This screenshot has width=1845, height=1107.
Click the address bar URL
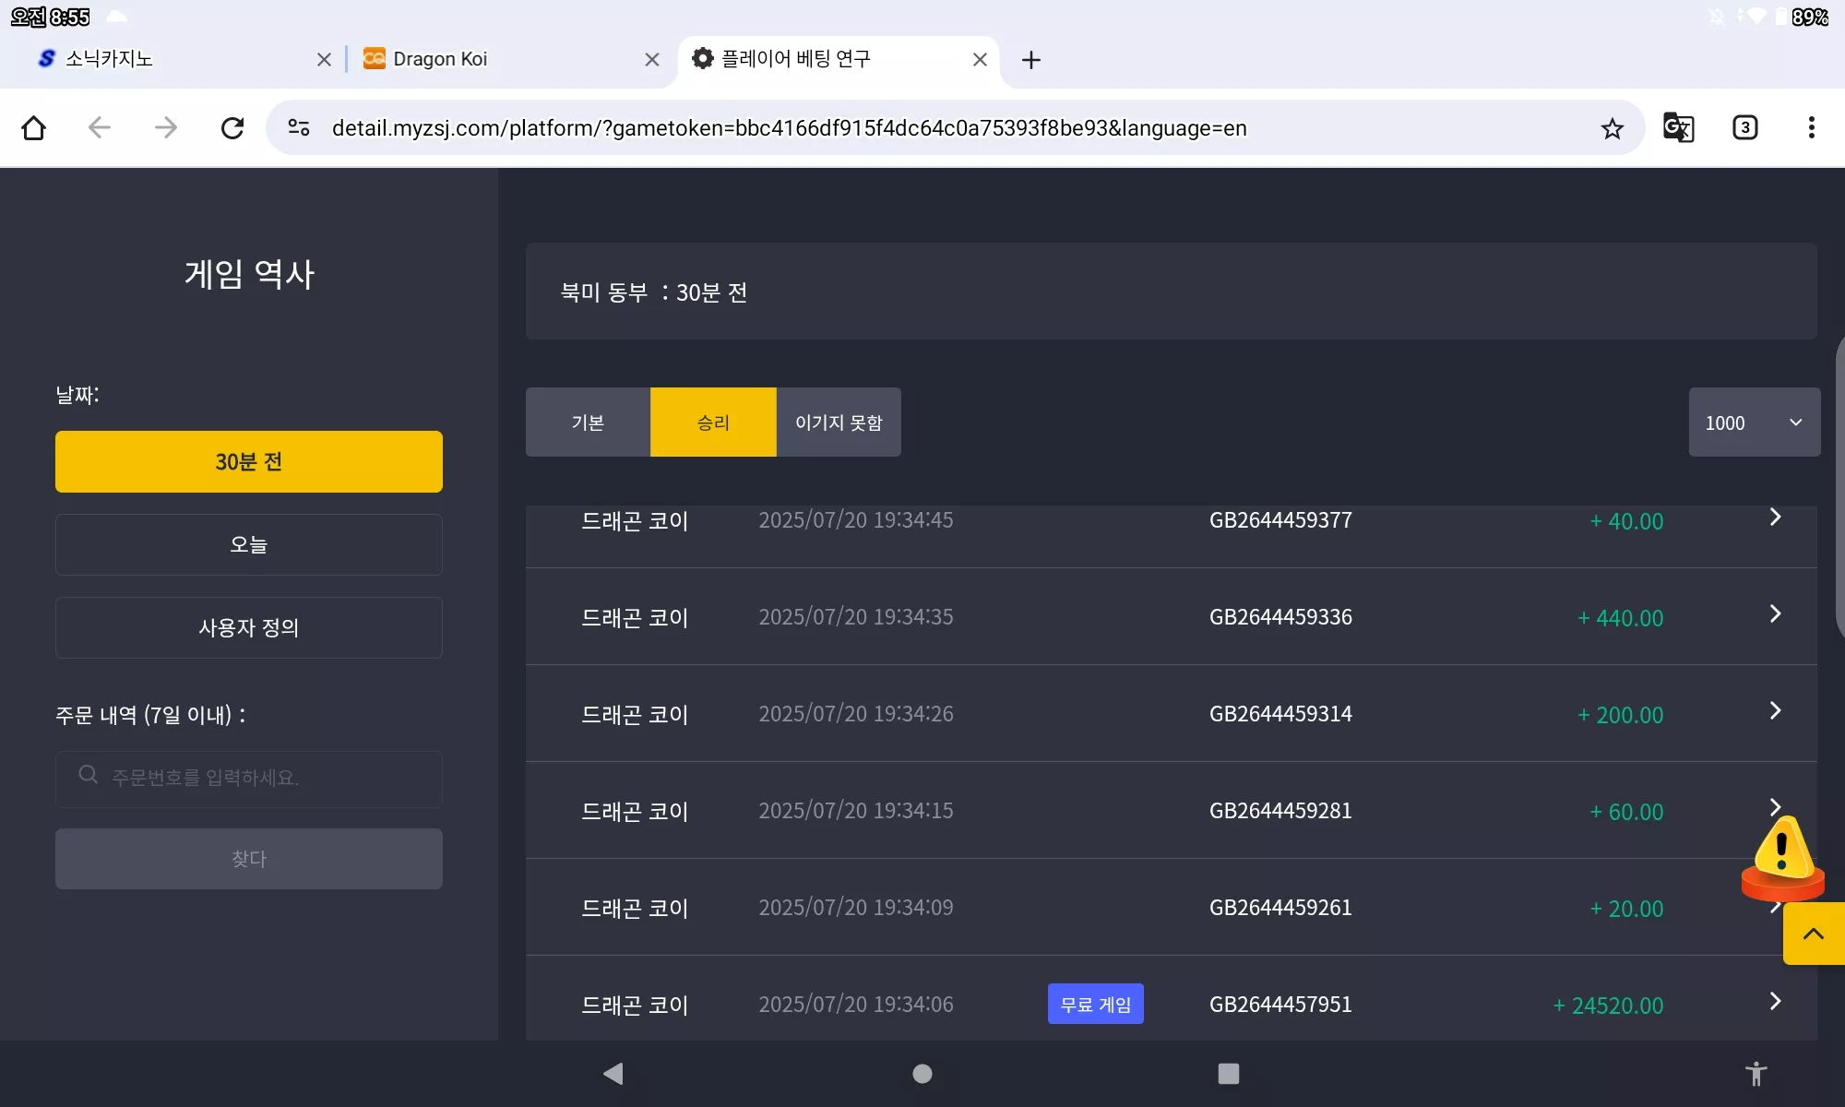(789, 128)
